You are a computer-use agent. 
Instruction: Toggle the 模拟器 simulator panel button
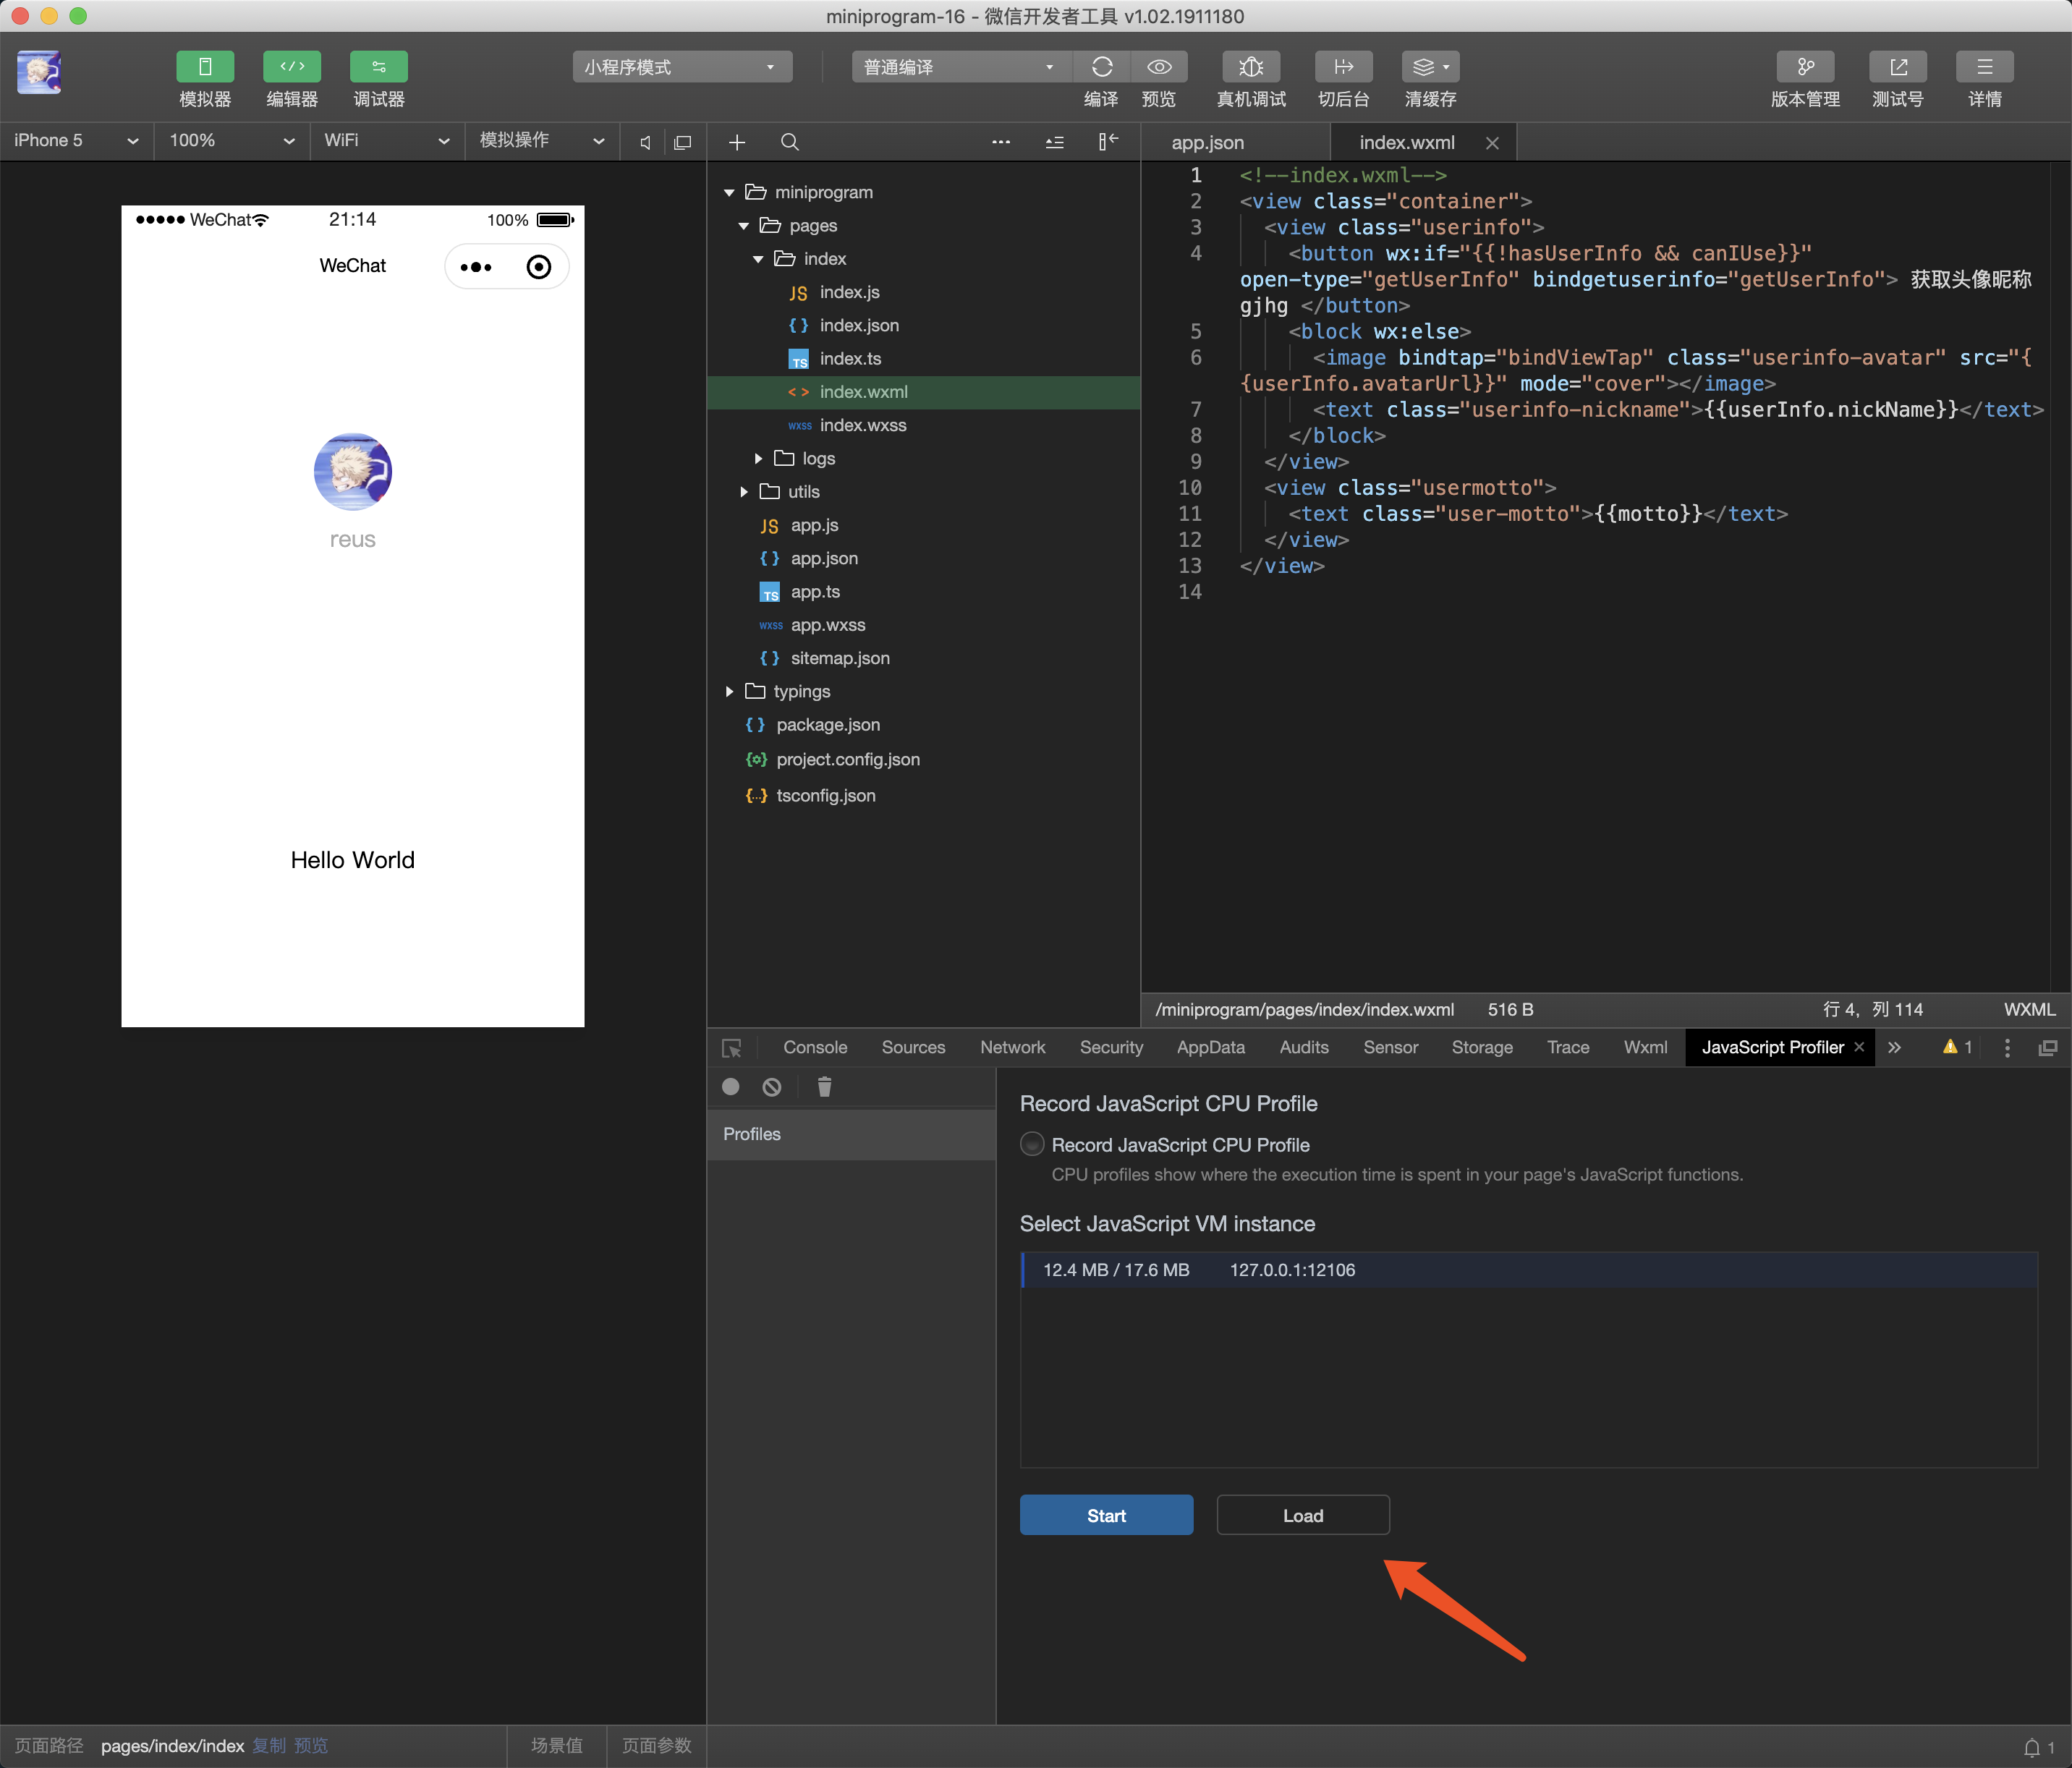(205, 67)
